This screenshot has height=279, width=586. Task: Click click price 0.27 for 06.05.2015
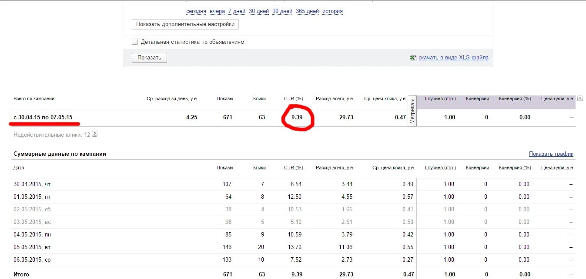tap(408, 259)
